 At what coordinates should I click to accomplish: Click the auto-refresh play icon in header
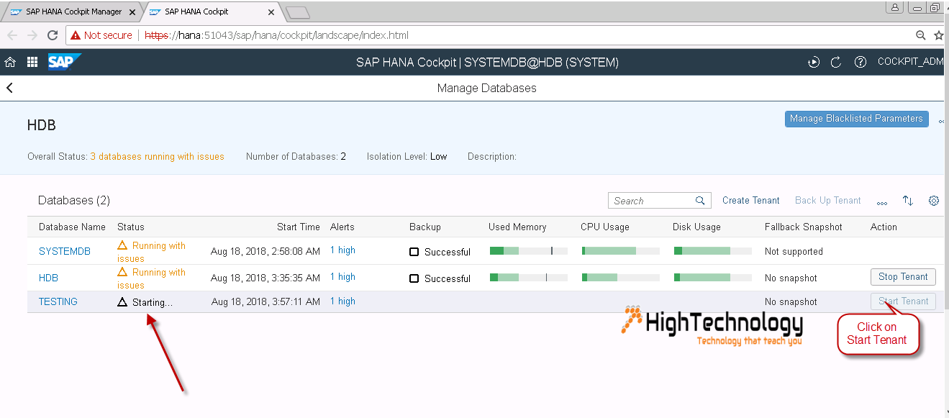coord(814,63)
